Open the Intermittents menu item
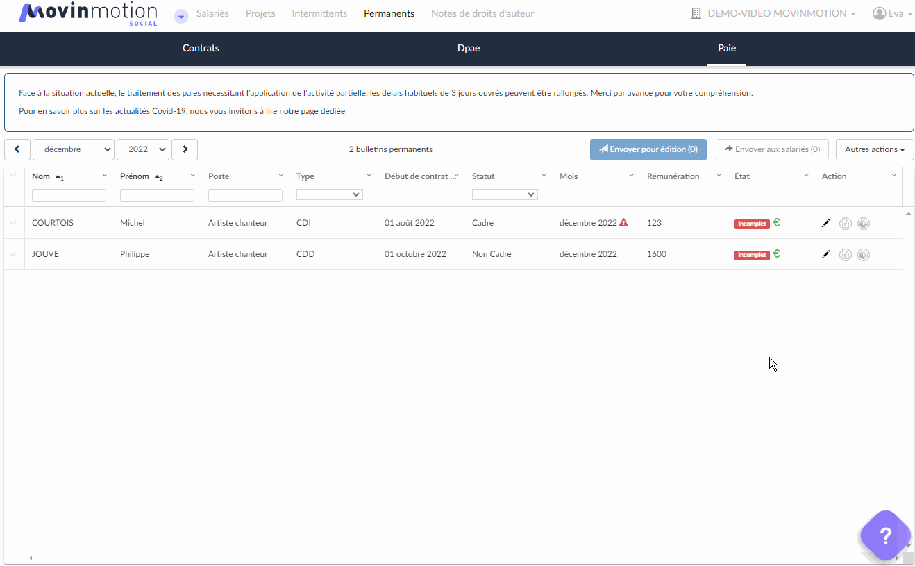 tap(319, 13)
